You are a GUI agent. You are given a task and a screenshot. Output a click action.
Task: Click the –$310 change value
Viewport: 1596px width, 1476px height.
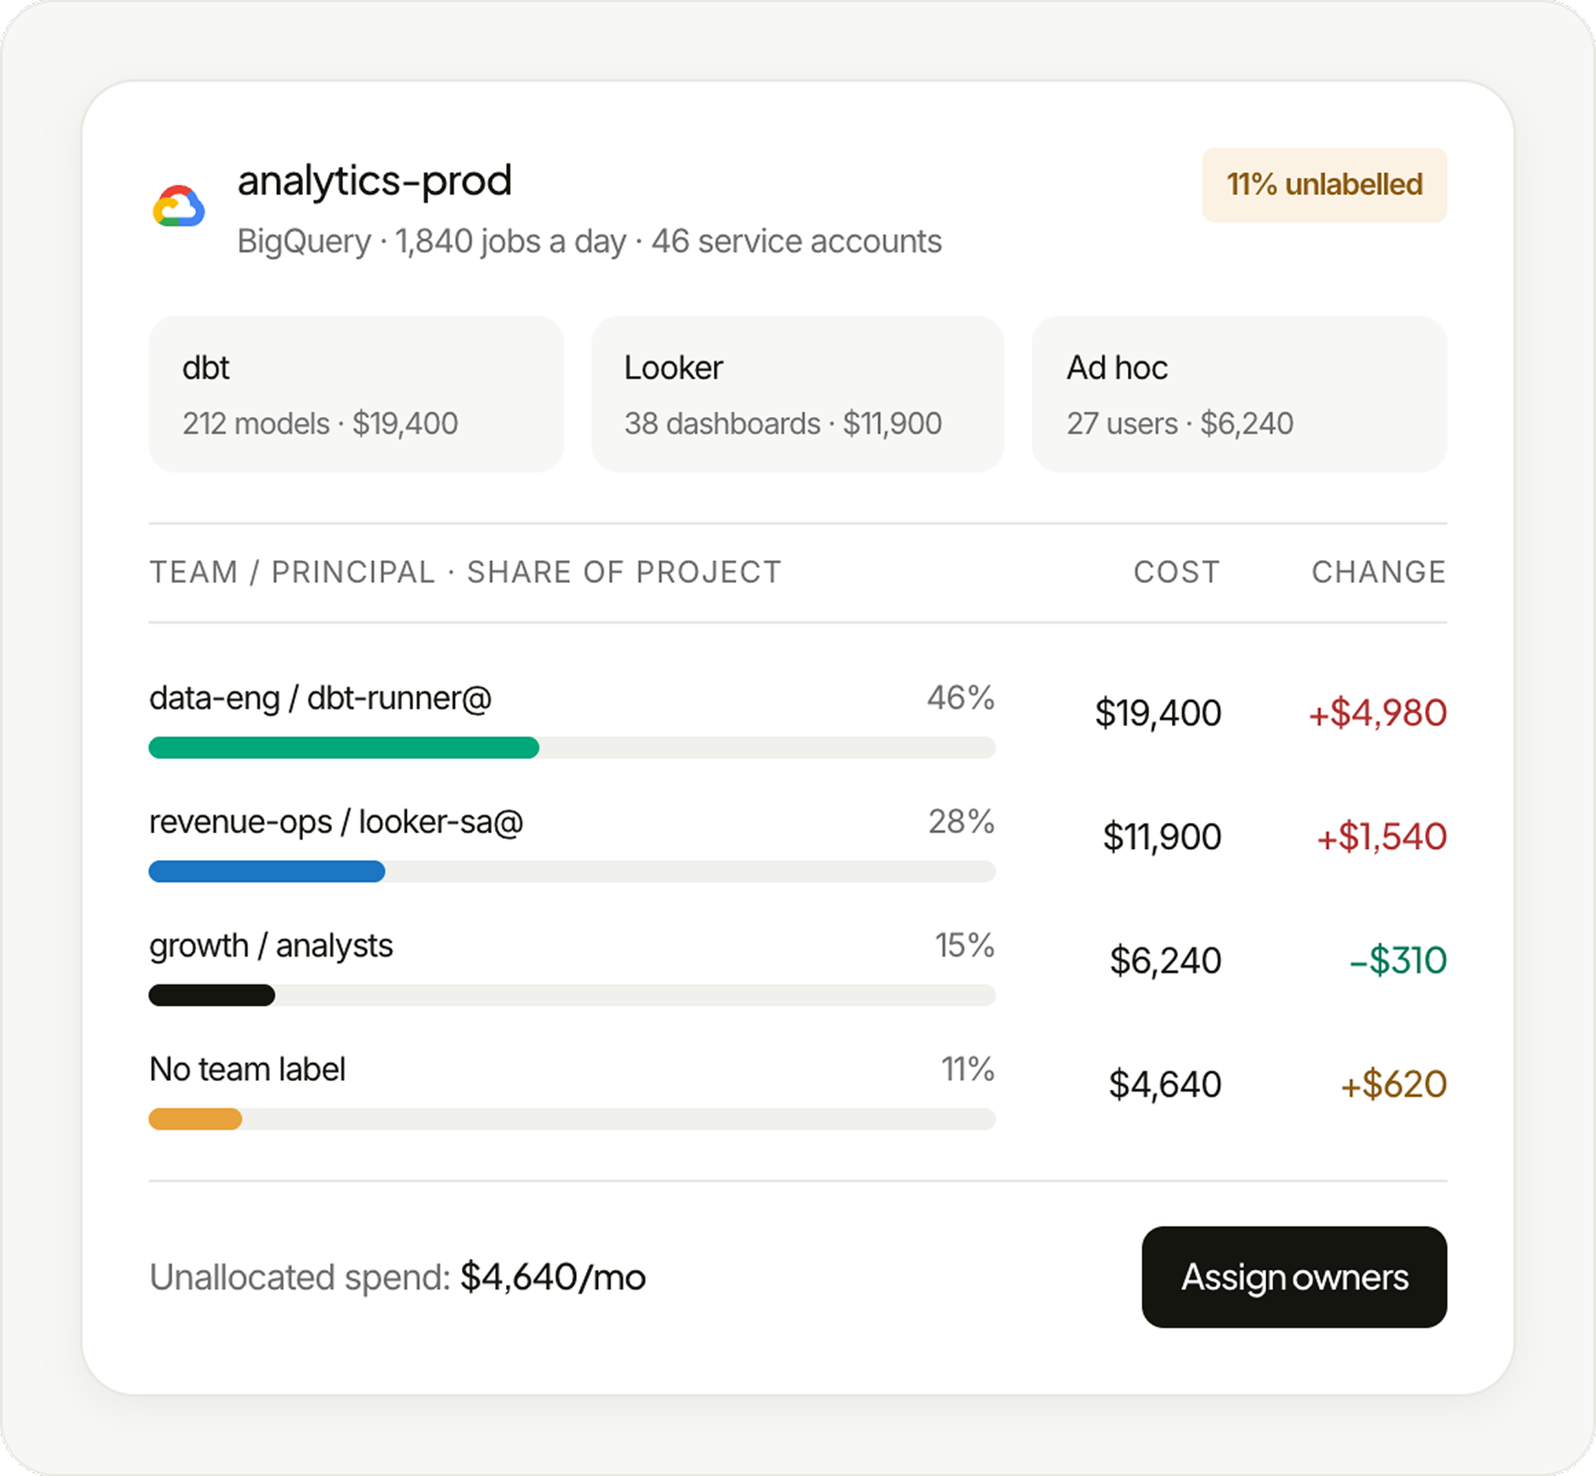pos(1398,961)
